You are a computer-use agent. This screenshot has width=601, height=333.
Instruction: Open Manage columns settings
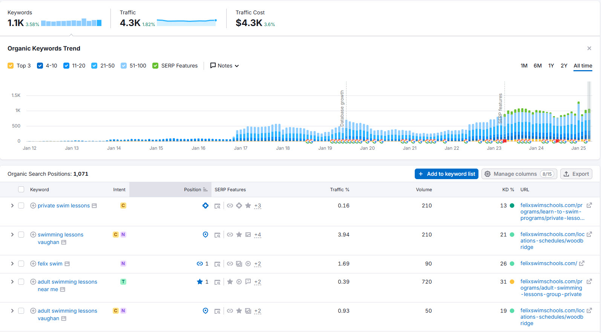coord(519,174)
